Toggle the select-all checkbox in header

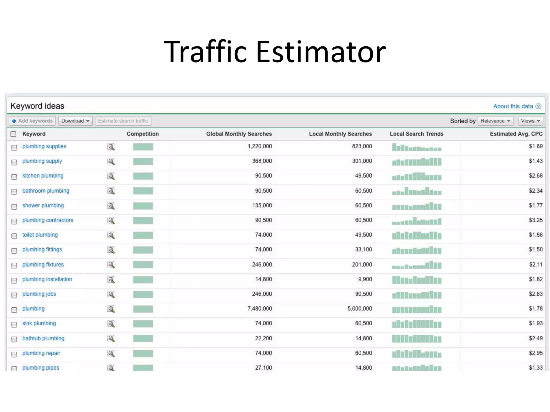point(13,134)
